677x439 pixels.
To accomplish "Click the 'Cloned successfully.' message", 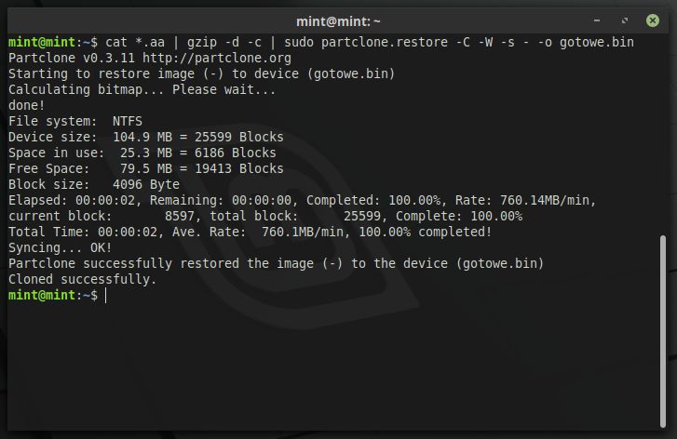I will coord(83,279).
